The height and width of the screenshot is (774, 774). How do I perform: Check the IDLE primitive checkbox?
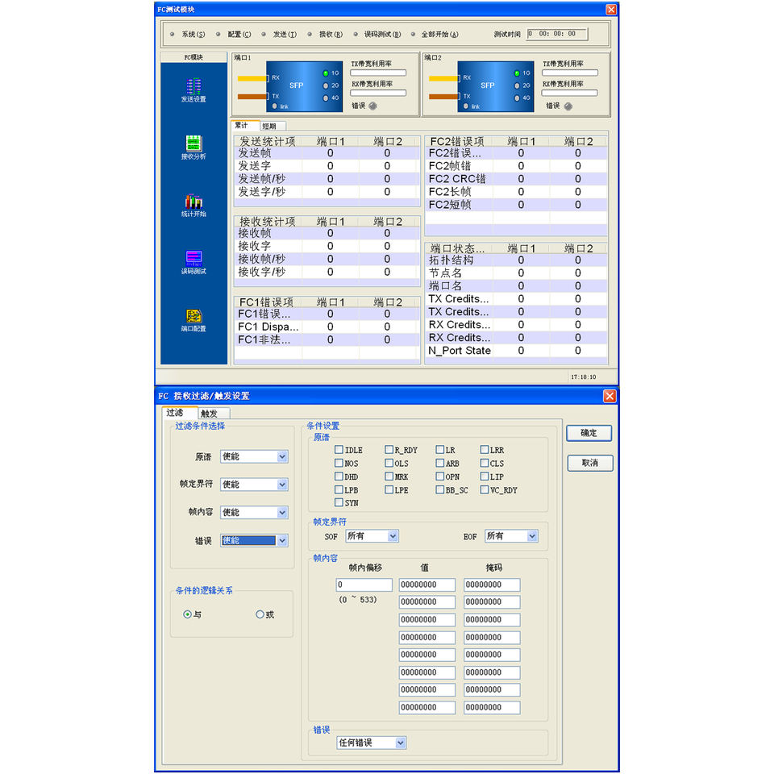pos(339,450)
